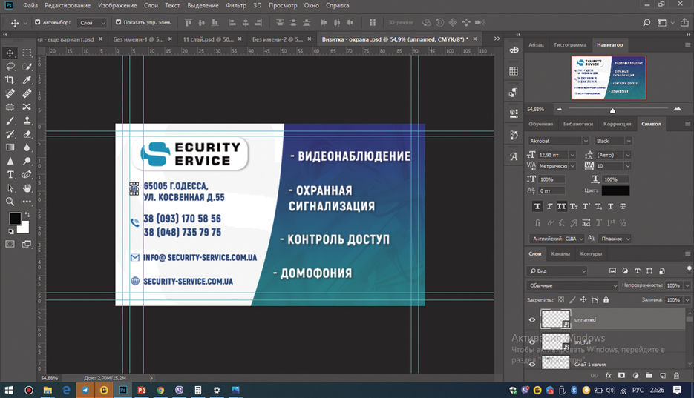This screenshot has width=694, height=398.
Task: Toggle Strikethrough text style
Action: 623,206
